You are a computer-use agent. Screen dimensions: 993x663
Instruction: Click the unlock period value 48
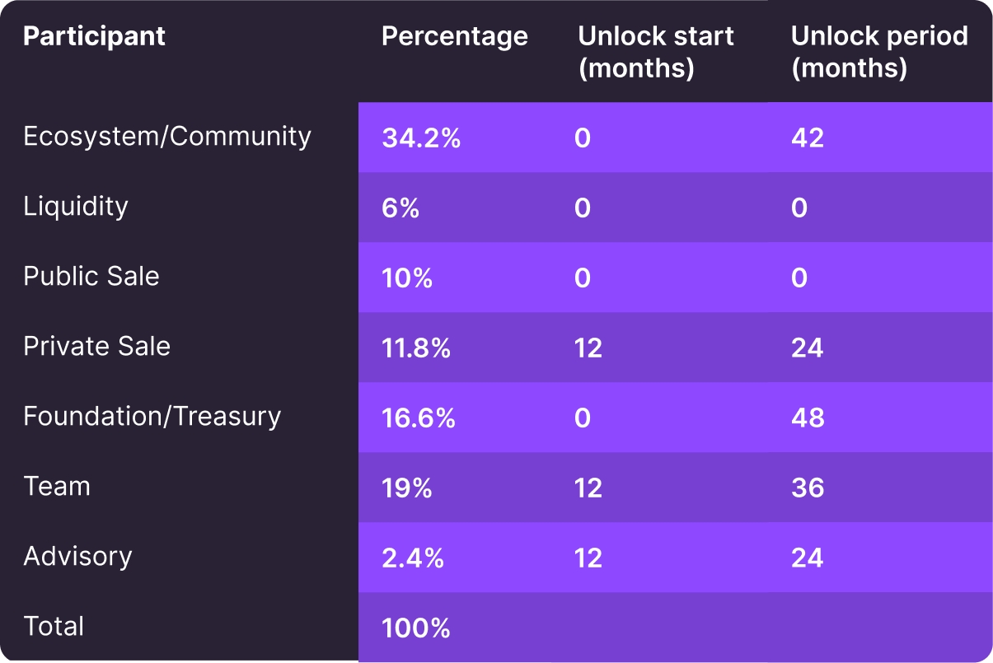[x=808, y=418]
